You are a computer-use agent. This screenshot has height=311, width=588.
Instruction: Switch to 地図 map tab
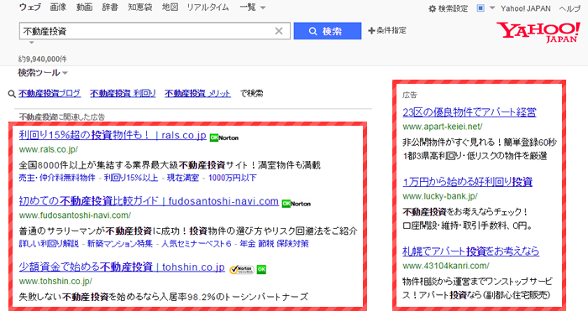click(170, 7)
